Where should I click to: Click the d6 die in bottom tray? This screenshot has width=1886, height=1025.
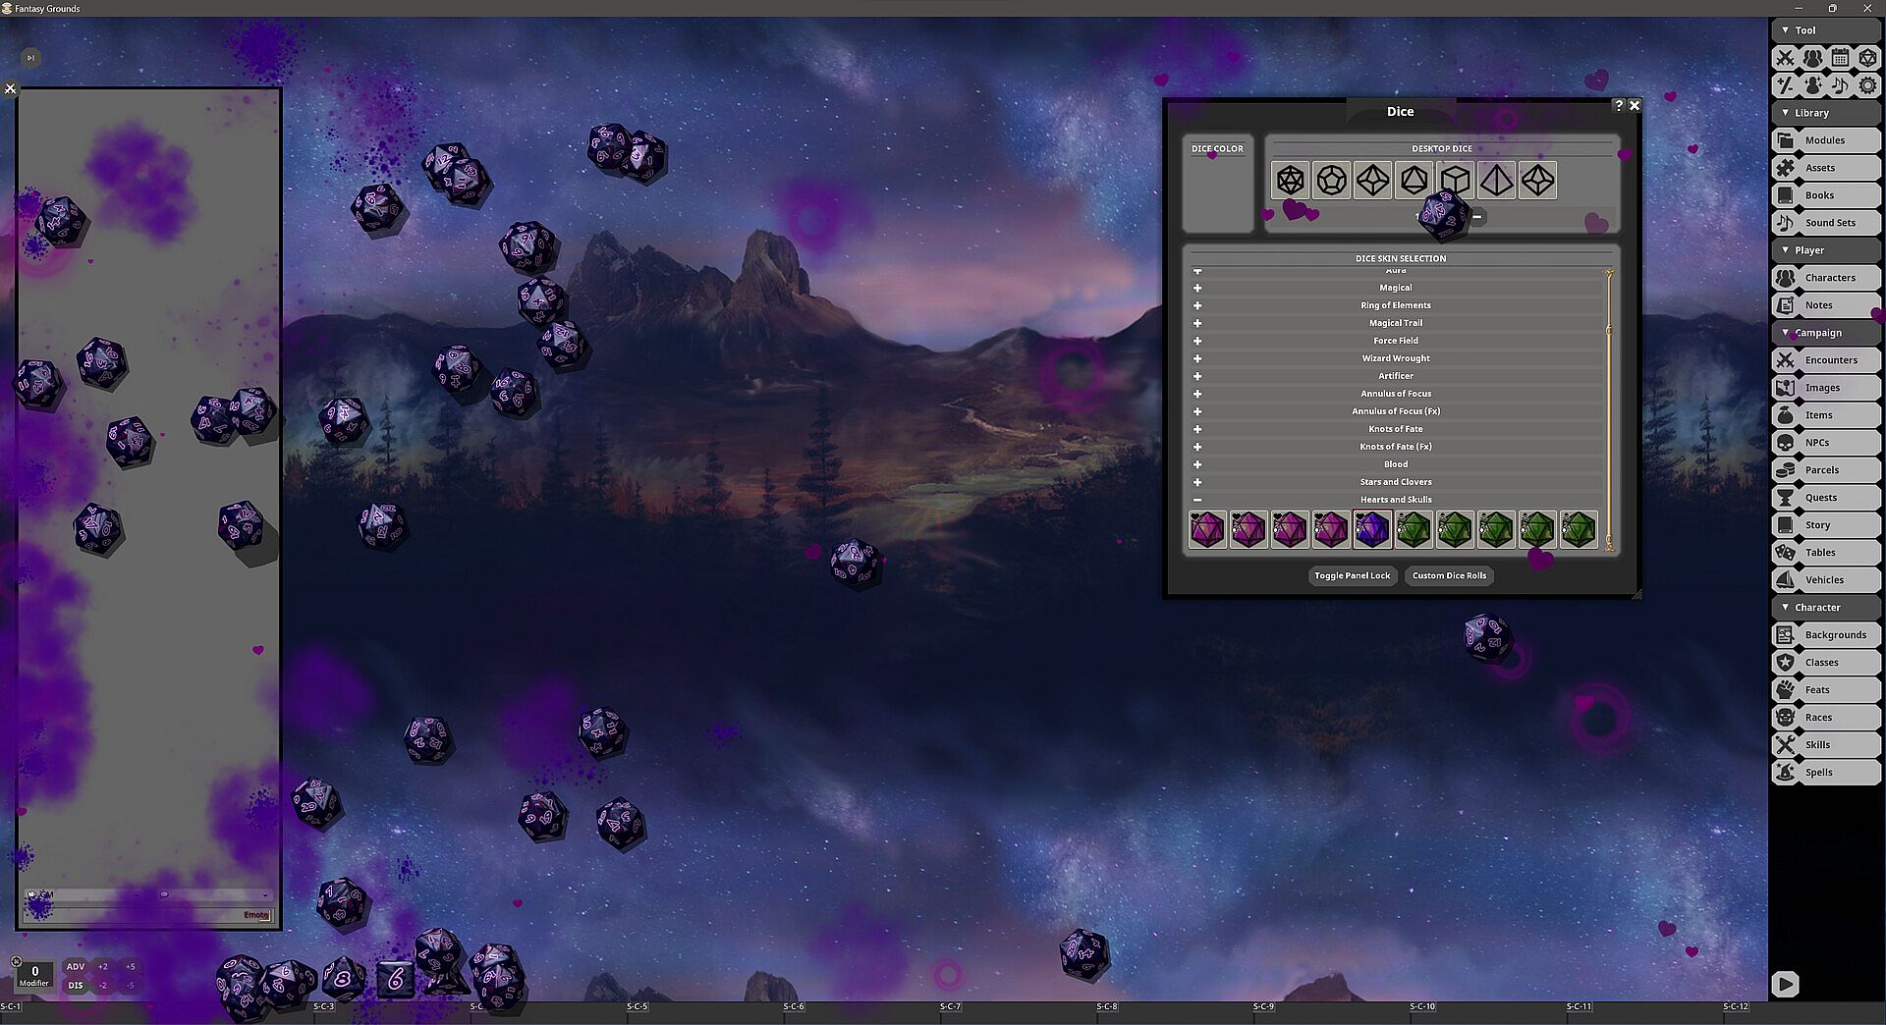point(395,978)
